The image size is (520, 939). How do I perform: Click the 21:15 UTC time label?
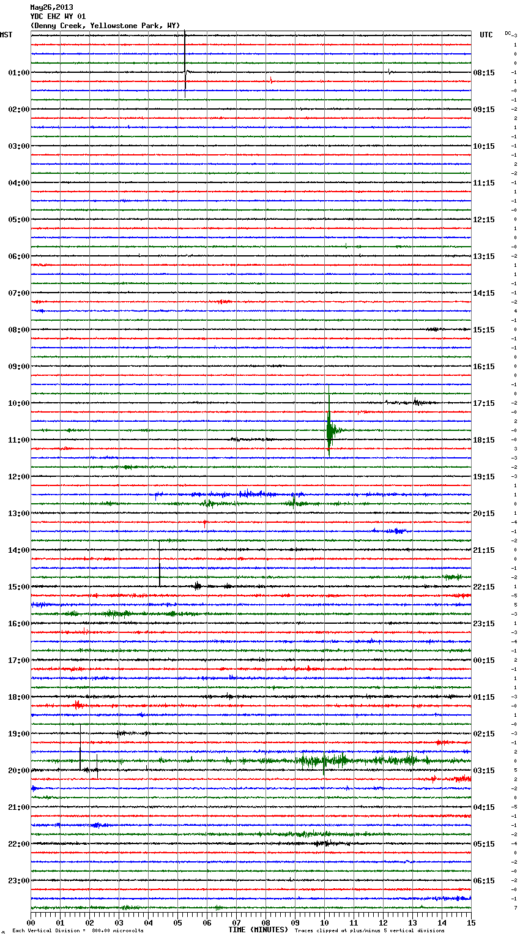coord(484,550)
